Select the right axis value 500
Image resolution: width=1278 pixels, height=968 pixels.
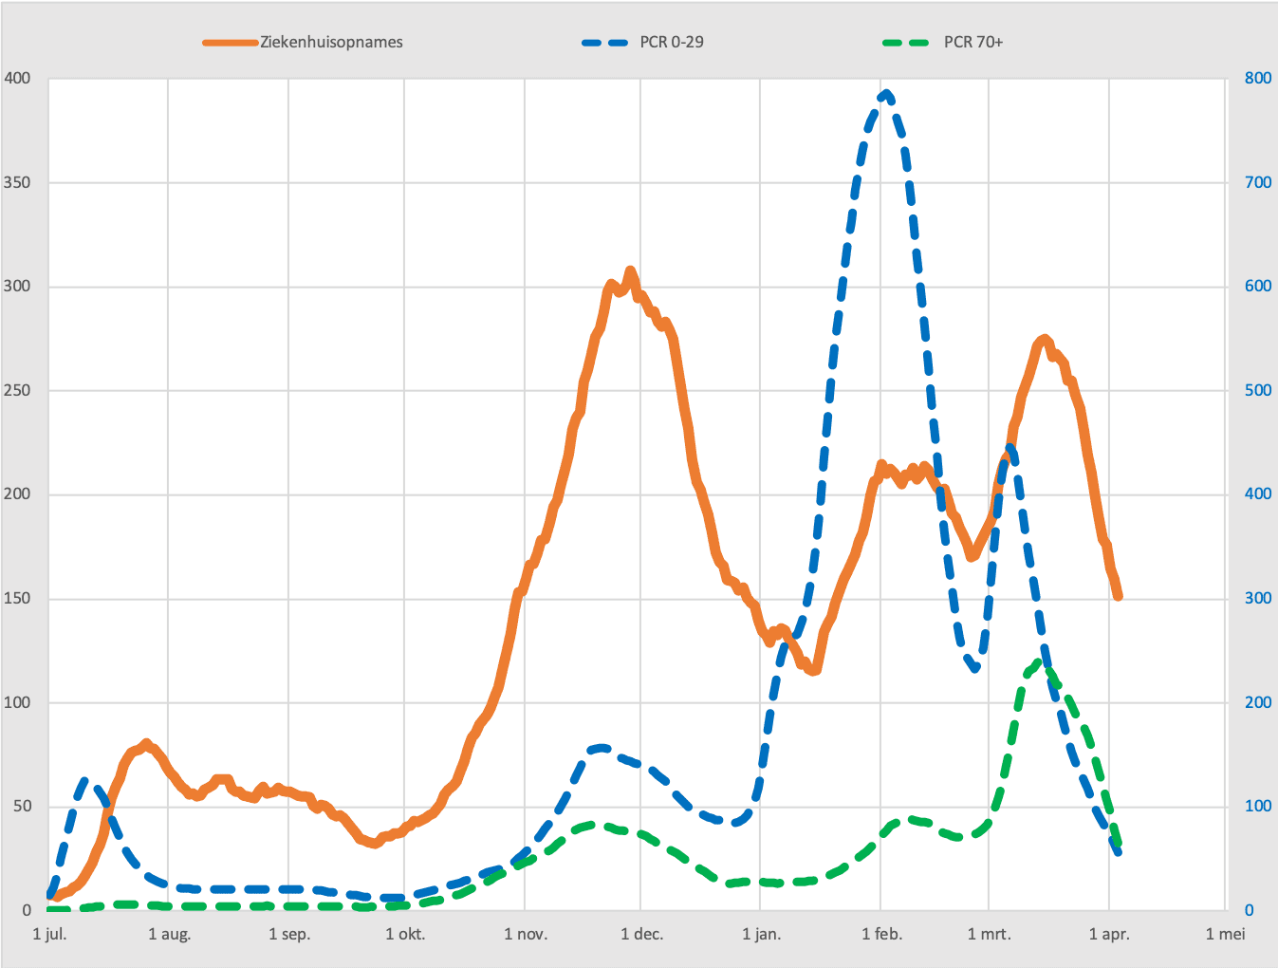(x=1258, y=390)
